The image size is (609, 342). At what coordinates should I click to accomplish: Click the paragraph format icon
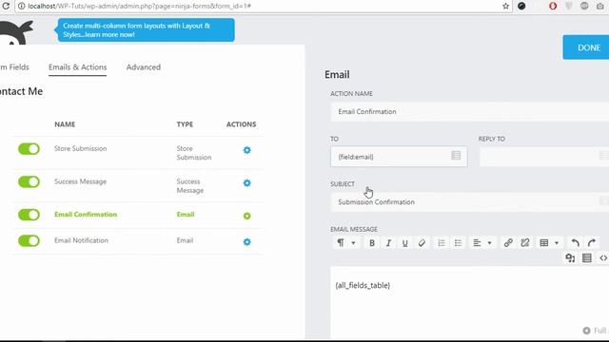(x=341, y=243)
